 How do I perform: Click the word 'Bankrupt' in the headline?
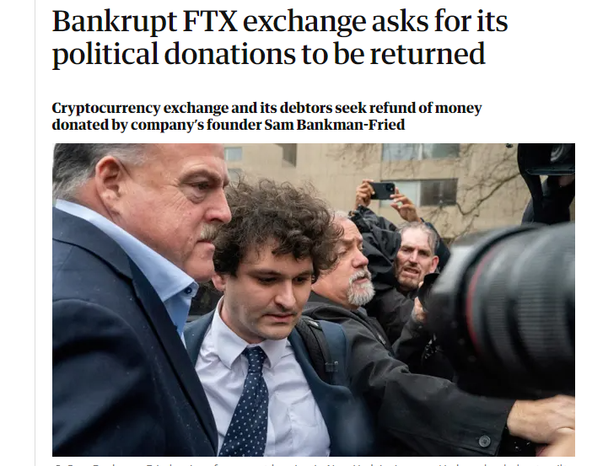(115, 24)
